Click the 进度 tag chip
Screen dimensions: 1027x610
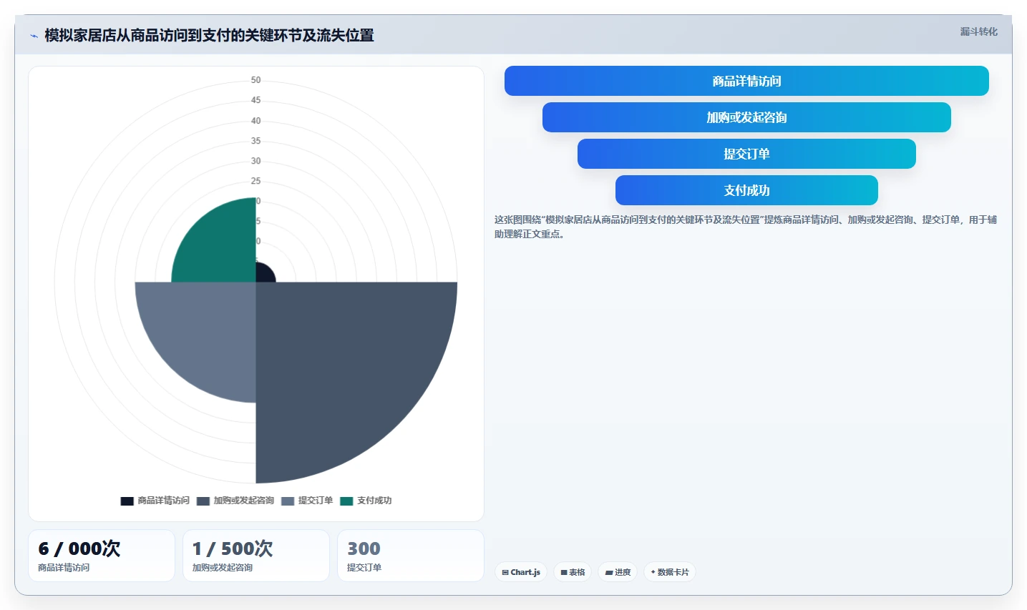pyautogui.click(x=618, y=572)
